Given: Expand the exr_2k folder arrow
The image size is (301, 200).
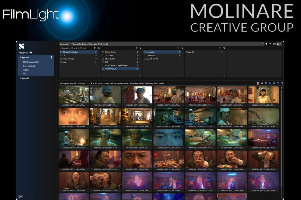Looking at the screenshot, I should [221, 52].
